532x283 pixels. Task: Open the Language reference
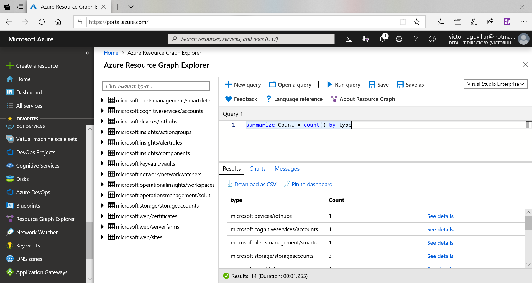(x=294, y=99)
